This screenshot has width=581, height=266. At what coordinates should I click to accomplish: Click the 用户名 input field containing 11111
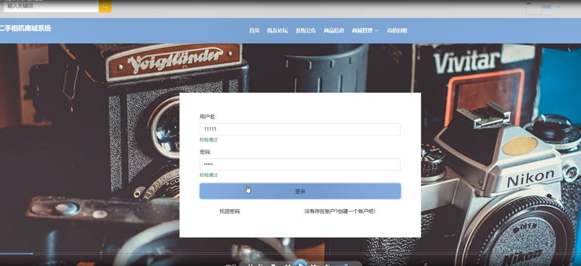(300, 129)
